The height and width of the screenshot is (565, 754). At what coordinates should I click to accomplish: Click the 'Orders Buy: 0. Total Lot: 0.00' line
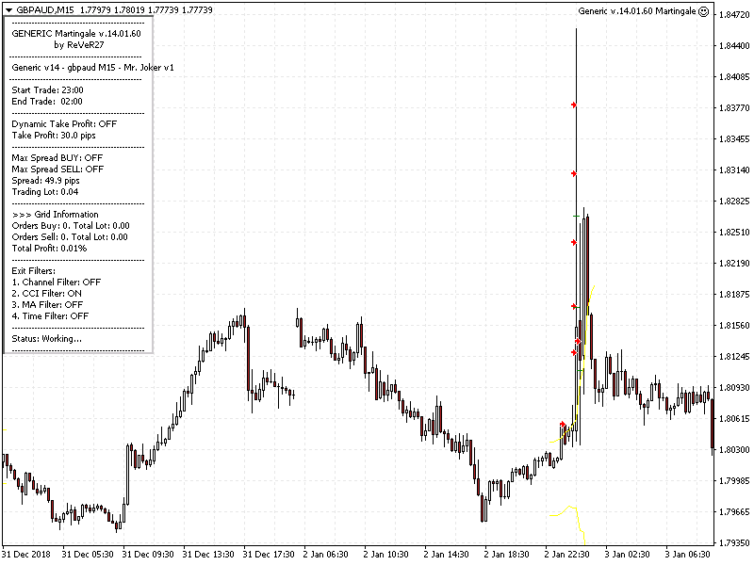[71, 226]
